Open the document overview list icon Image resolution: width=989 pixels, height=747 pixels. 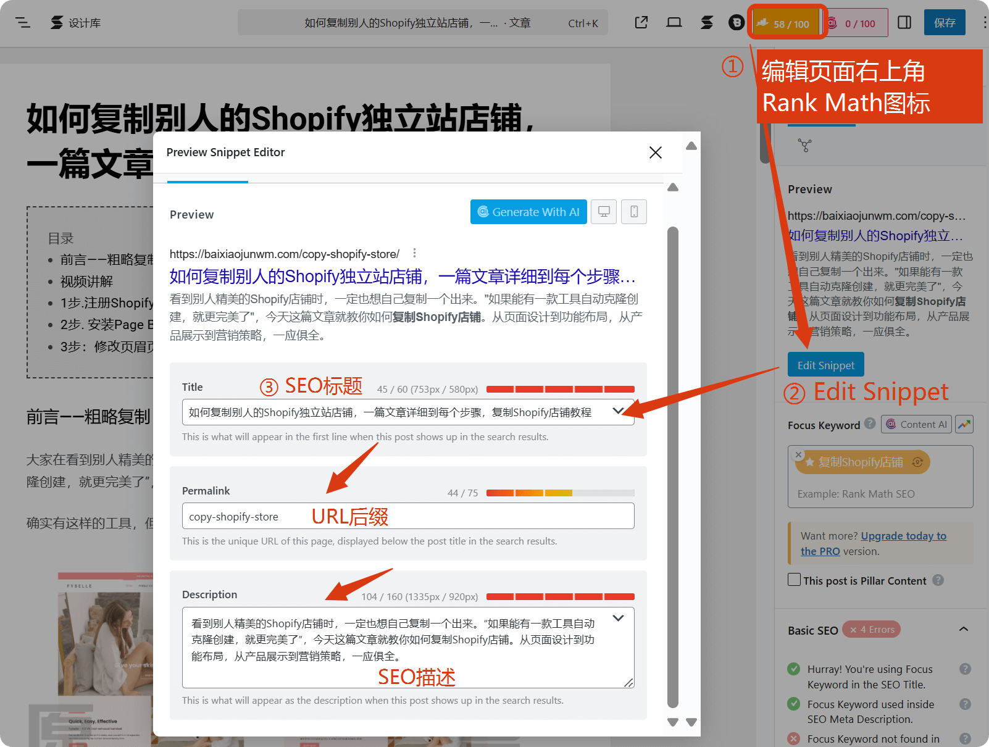point(23,23)
